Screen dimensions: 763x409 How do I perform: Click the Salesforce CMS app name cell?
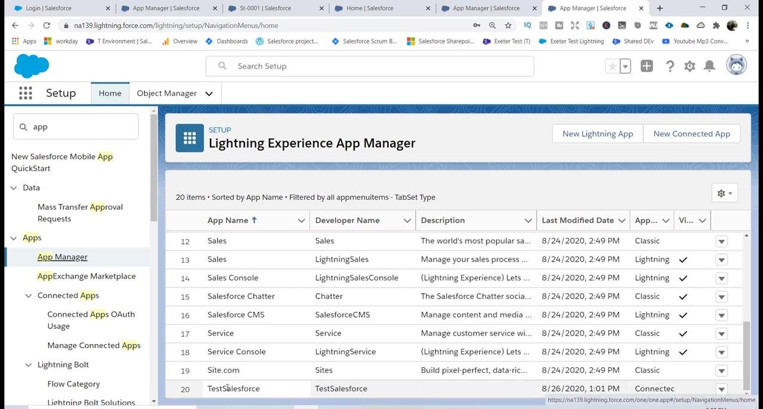[236, 315]
